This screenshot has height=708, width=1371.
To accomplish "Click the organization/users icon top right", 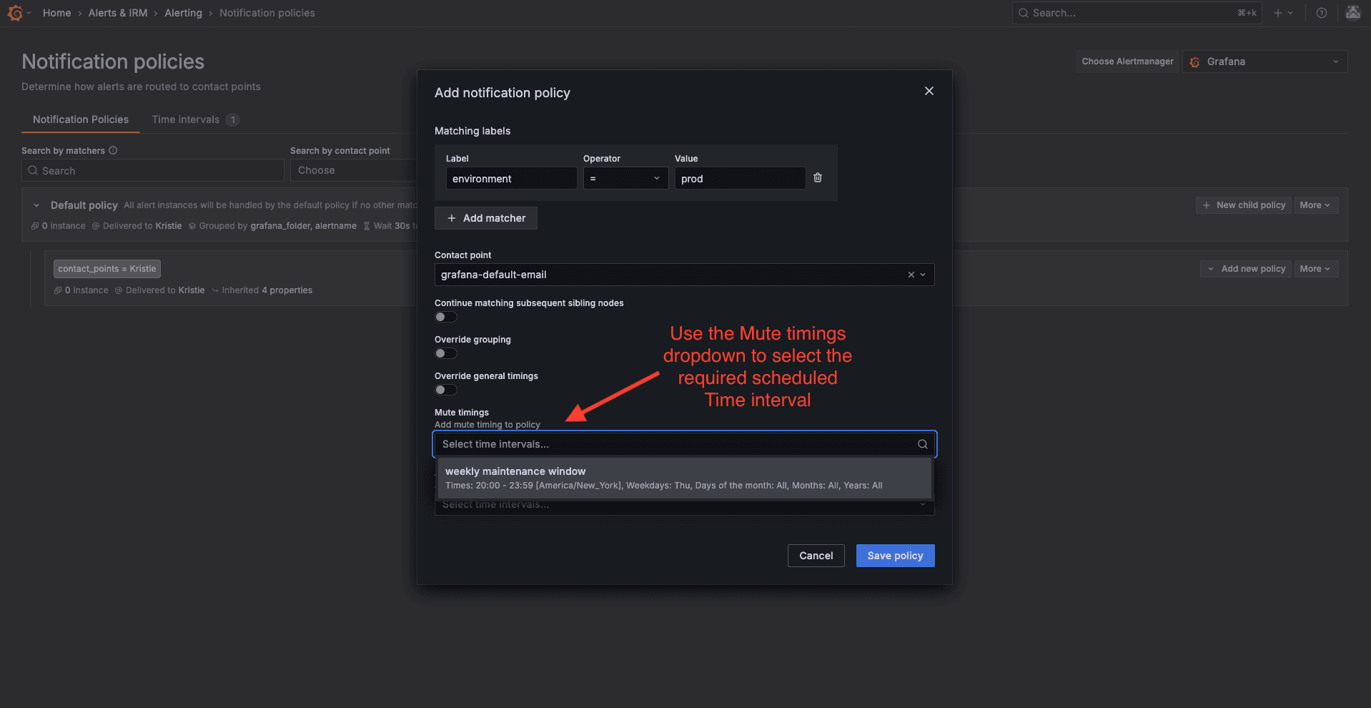I will click(x=1352, y=12).
